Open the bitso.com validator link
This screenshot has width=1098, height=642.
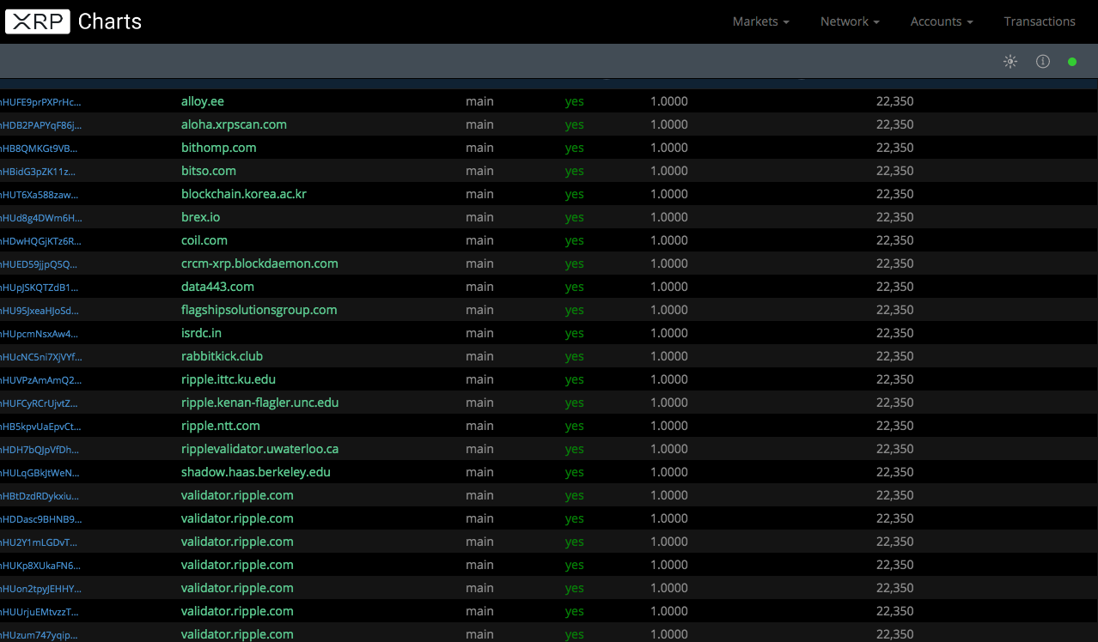pyautogui.click(x=209, y=171)
